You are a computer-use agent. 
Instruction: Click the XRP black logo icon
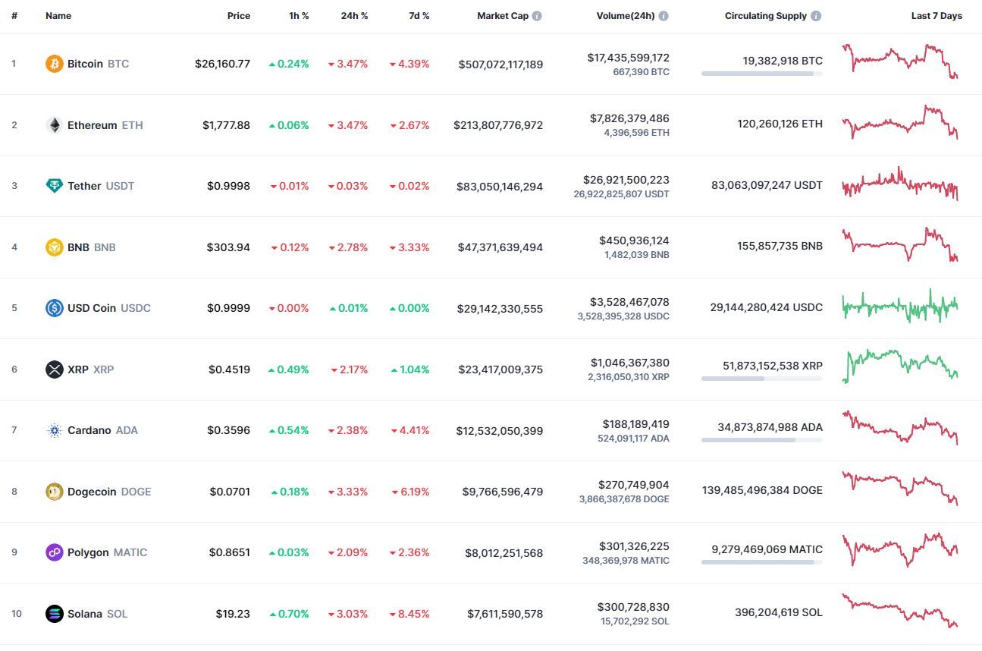[54, 370]
